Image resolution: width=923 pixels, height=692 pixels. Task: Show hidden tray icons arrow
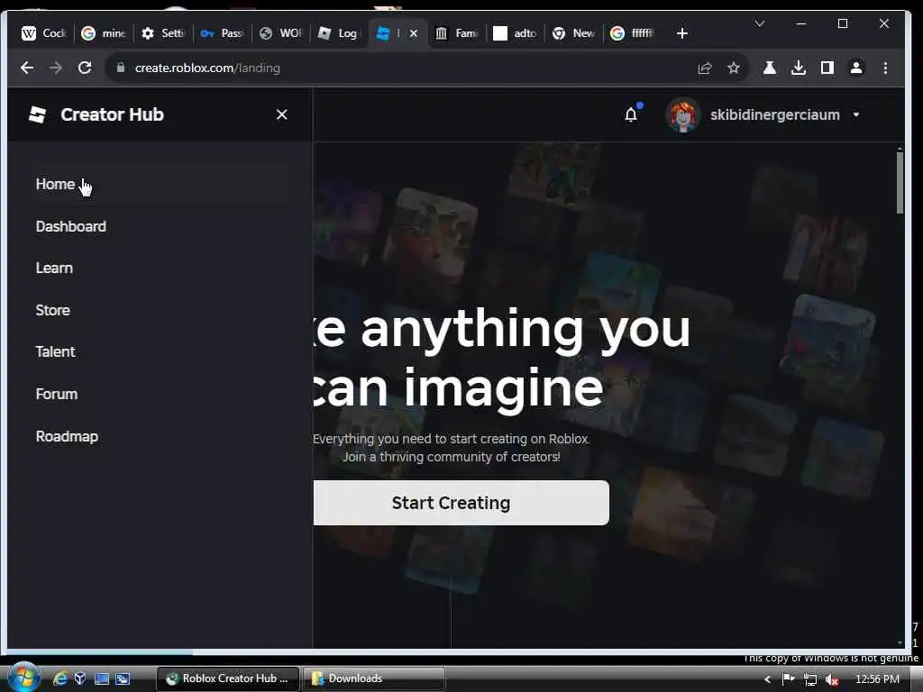768,679
